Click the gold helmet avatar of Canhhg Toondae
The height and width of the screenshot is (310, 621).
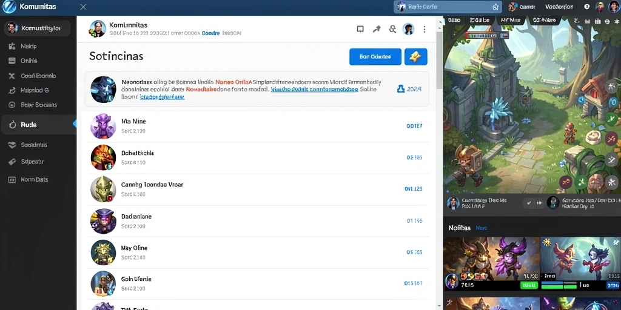103,189
